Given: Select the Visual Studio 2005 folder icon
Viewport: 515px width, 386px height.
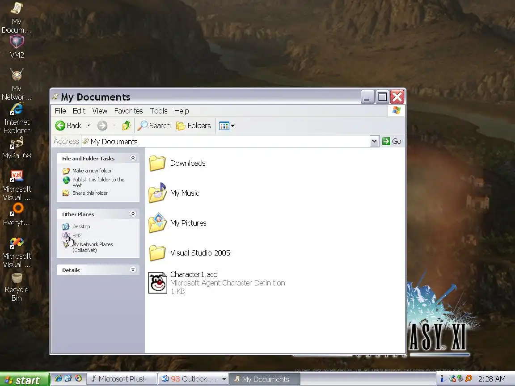Looking at the screenshot, I should [x=157, y=253].
